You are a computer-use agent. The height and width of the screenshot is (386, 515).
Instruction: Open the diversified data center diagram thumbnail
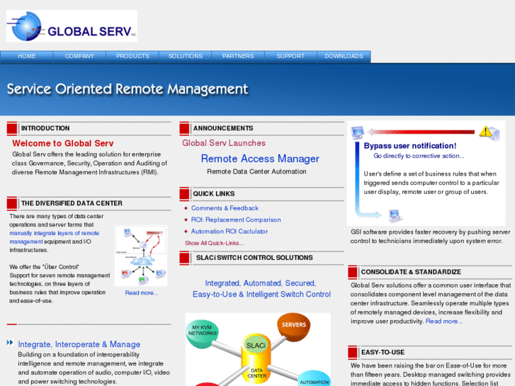coord(141,256)
